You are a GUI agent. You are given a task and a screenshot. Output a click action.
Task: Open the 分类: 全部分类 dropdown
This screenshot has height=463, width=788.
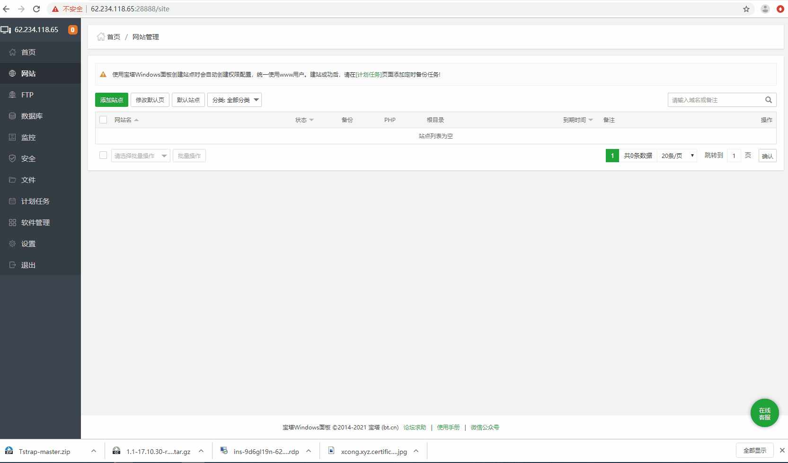coord(234,100)
